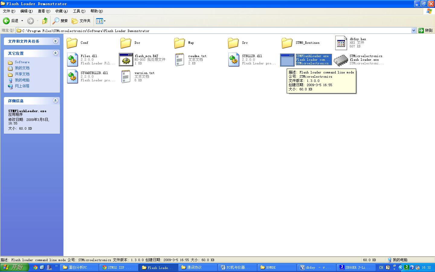The width and height of the screenshot is (435, 272).
Task: Click the flash_mcu.BAT file name label
Action: tap(146, 56)
